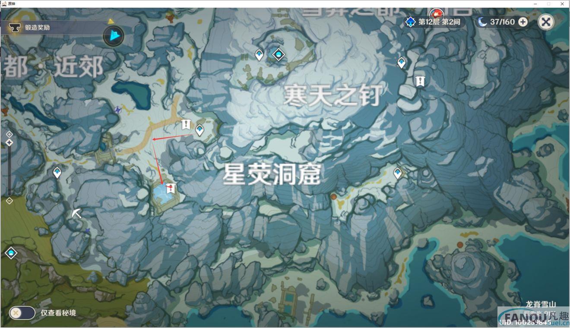The height and width of the screenshot is (328, 570).
Task: Maximize the 原神 window
Action: pyautogui.click(x=549, y=4)
